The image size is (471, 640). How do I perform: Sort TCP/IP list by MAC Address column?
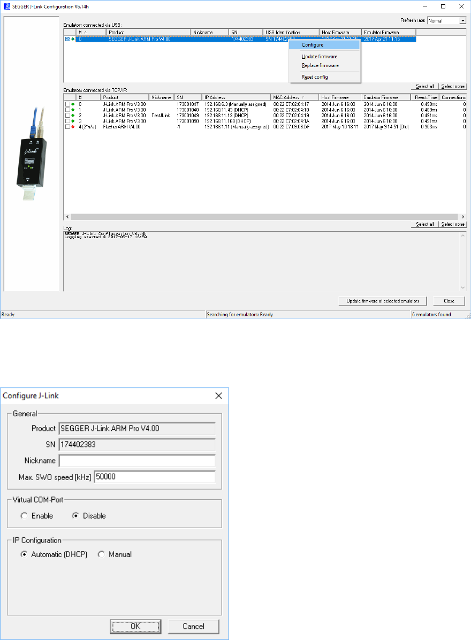tap(295, 97)
